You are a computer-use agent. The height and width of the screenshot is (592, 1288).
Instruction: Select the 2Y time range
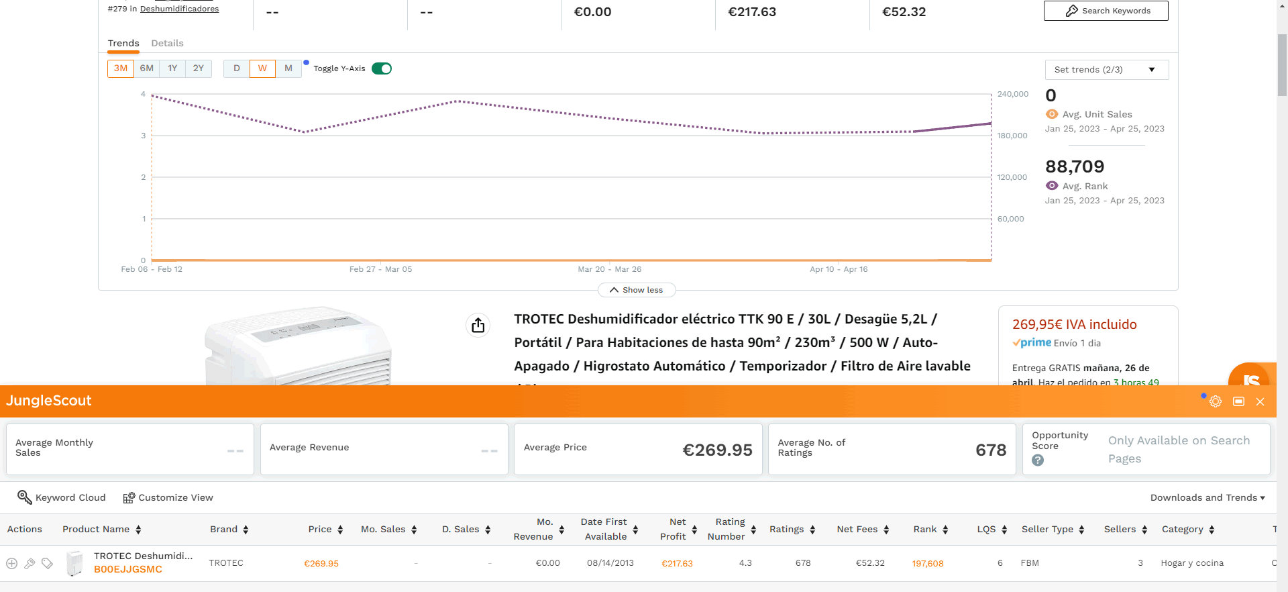[199, 68]
